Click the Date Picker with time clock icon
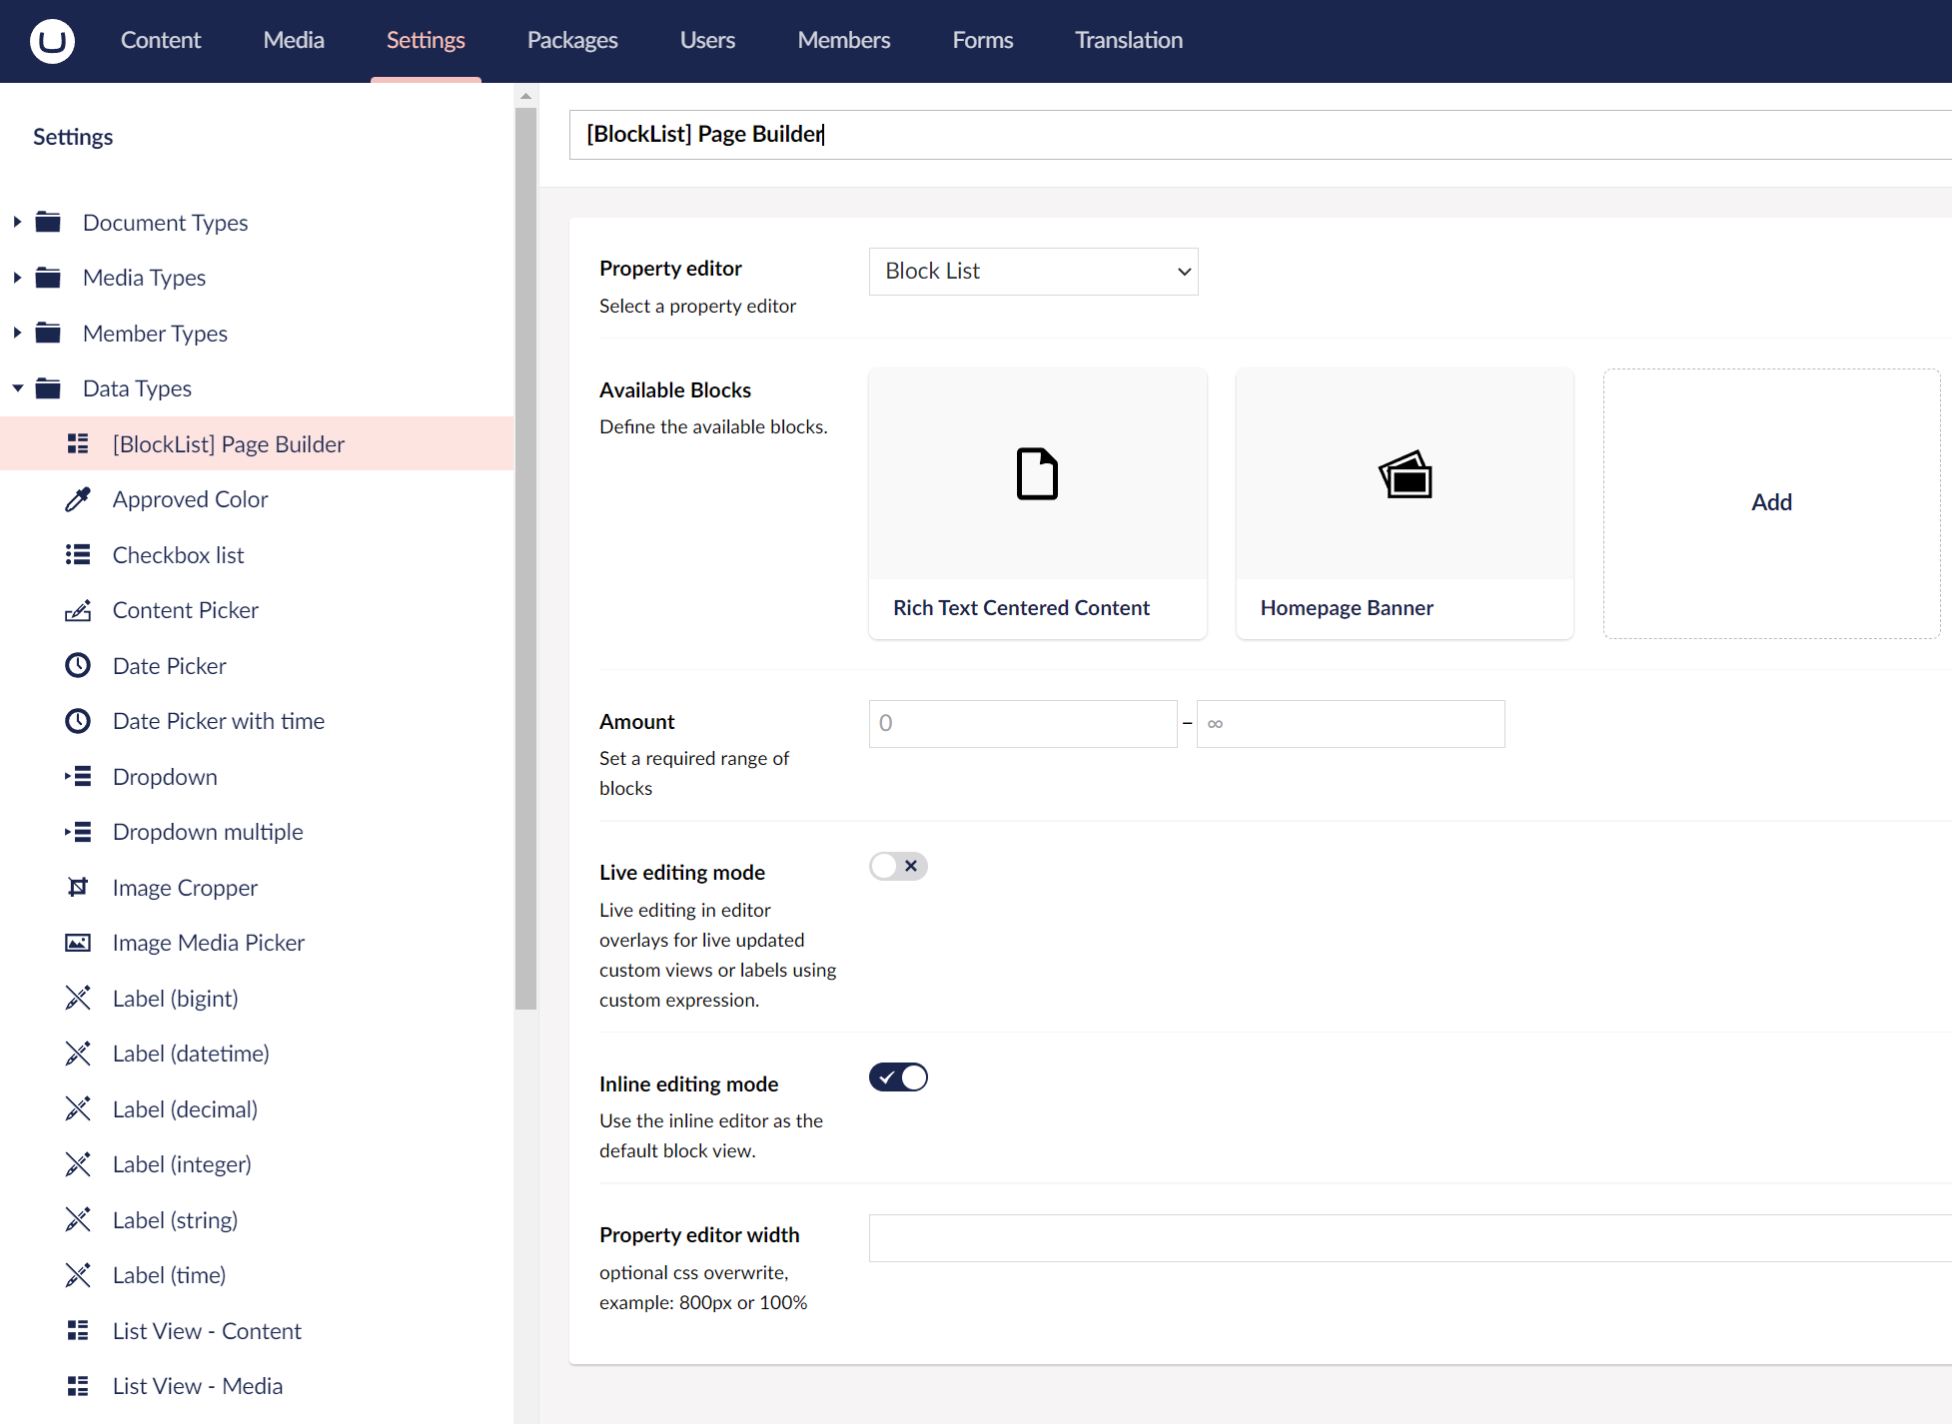The height and width of the screenshot is (1424, 1952). [x=78, y=721]
